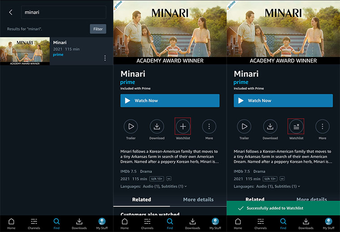Open My Stuff in the left screen's bottom bar
This screenshot has height=232, width=340.
102,224
